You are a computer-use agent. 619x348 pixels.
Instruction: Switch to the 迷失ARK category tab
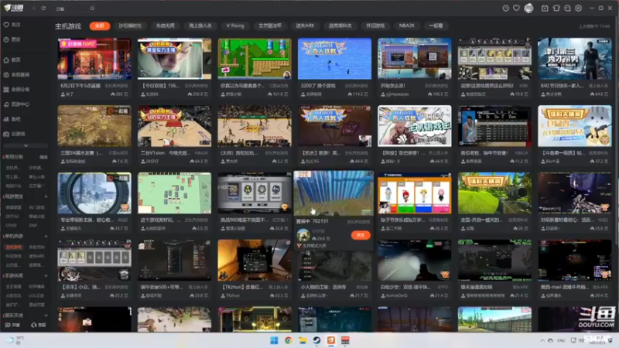click(305, 26)
